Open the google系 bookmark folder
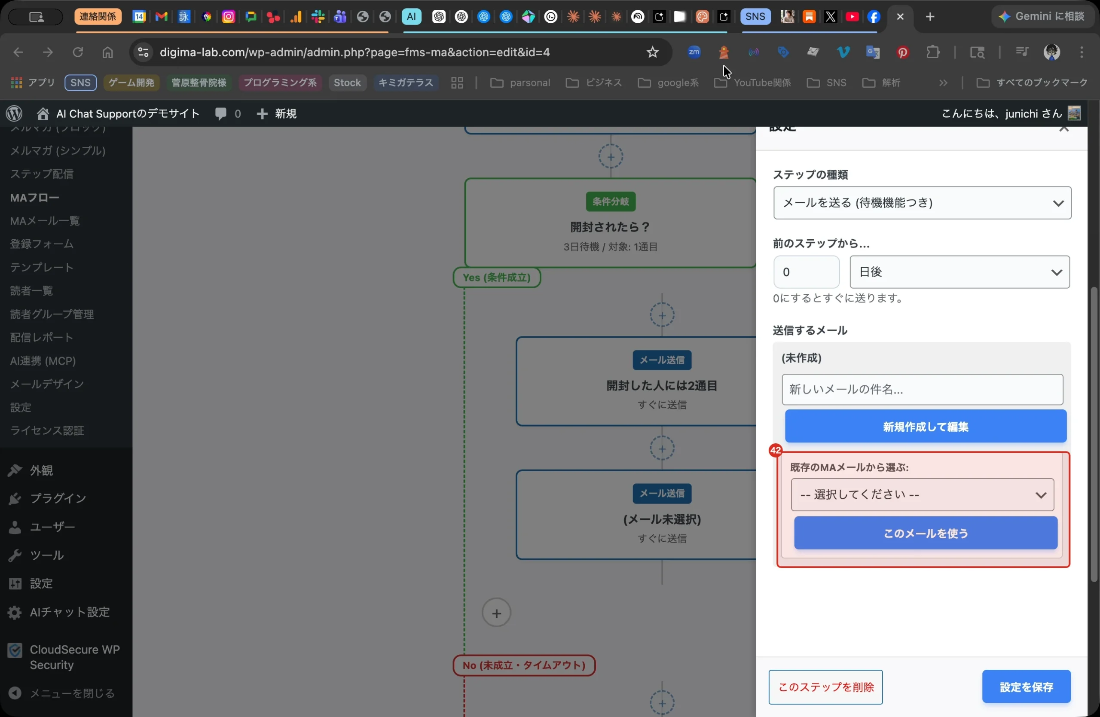The width and height of the screenshot is (1100, 717). (x=668, y=83)
